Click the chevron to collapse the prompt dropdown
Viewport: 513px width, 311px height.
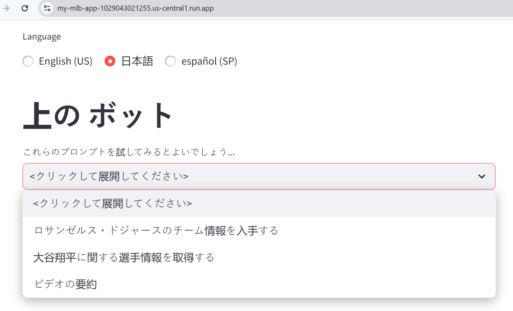(x=481, y=177)
